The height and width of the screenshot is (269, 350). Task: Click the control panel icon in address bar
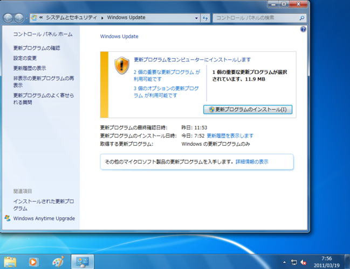point(34,18)
